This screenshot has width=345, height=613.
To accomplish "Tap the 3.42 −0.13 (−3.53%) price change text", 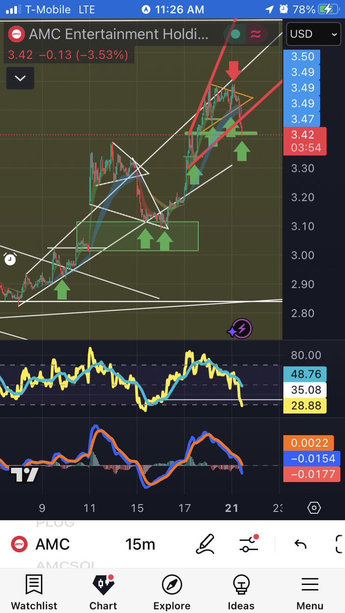I will click(x=67, y=54).
